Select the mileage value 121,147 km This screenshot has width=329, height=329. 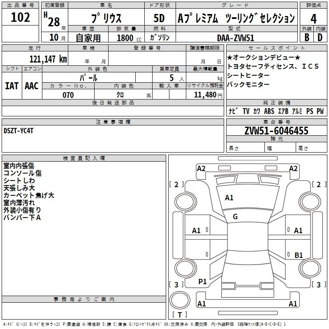tap(48, 59)
